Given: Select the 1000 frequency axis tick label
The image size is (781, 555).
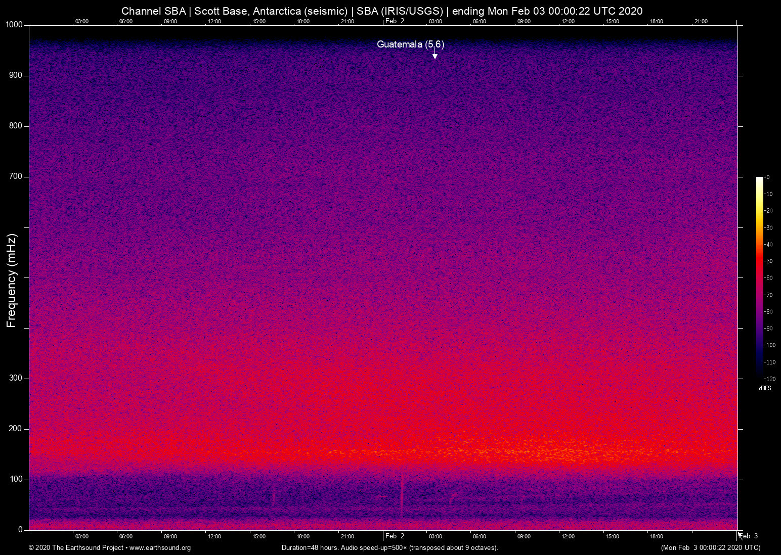Looking at the screenshot, I should (14, 25).
